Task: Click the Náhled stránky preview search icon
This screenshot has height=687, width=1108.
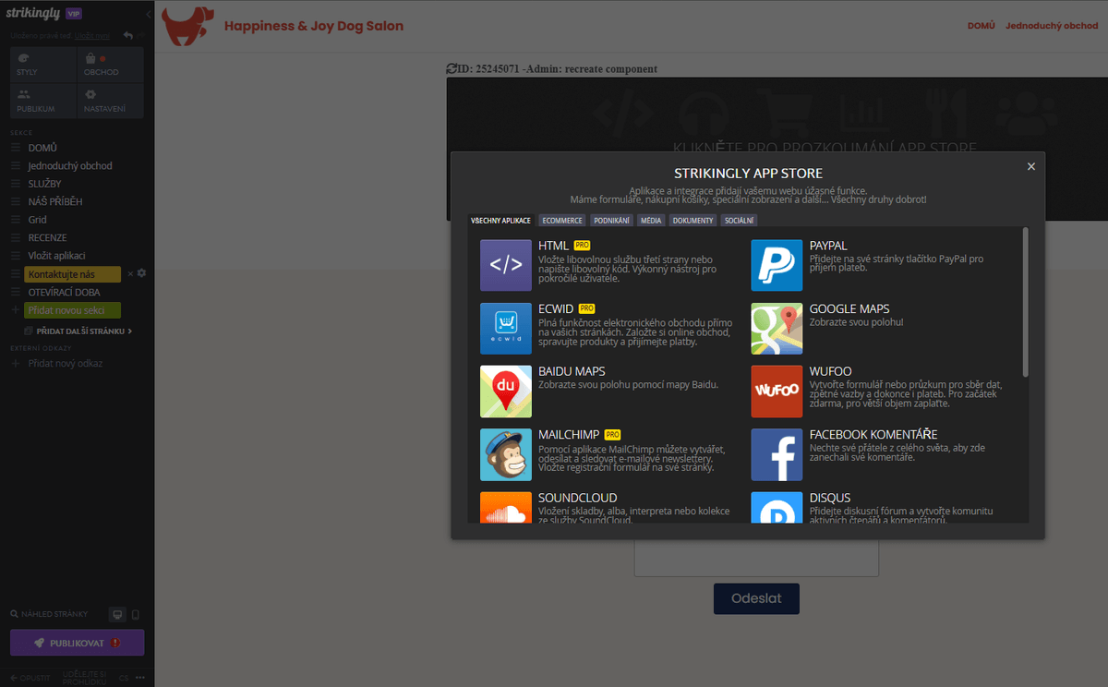Action: 16,614
